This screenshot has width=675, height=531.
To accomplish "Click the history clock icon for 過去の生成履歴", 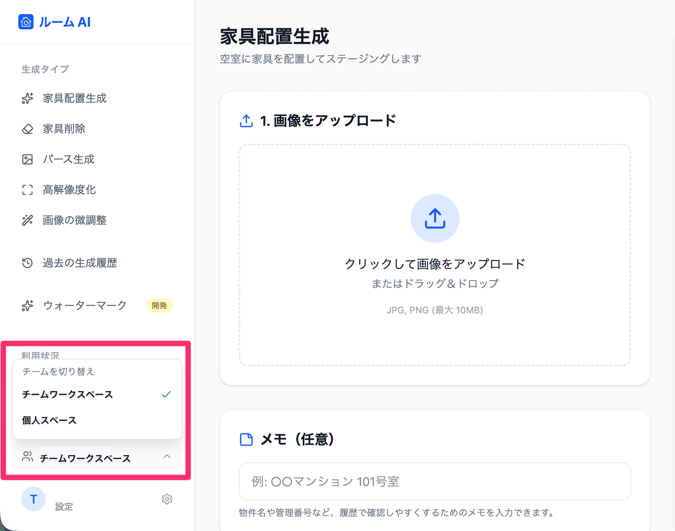I will [27, 263].
